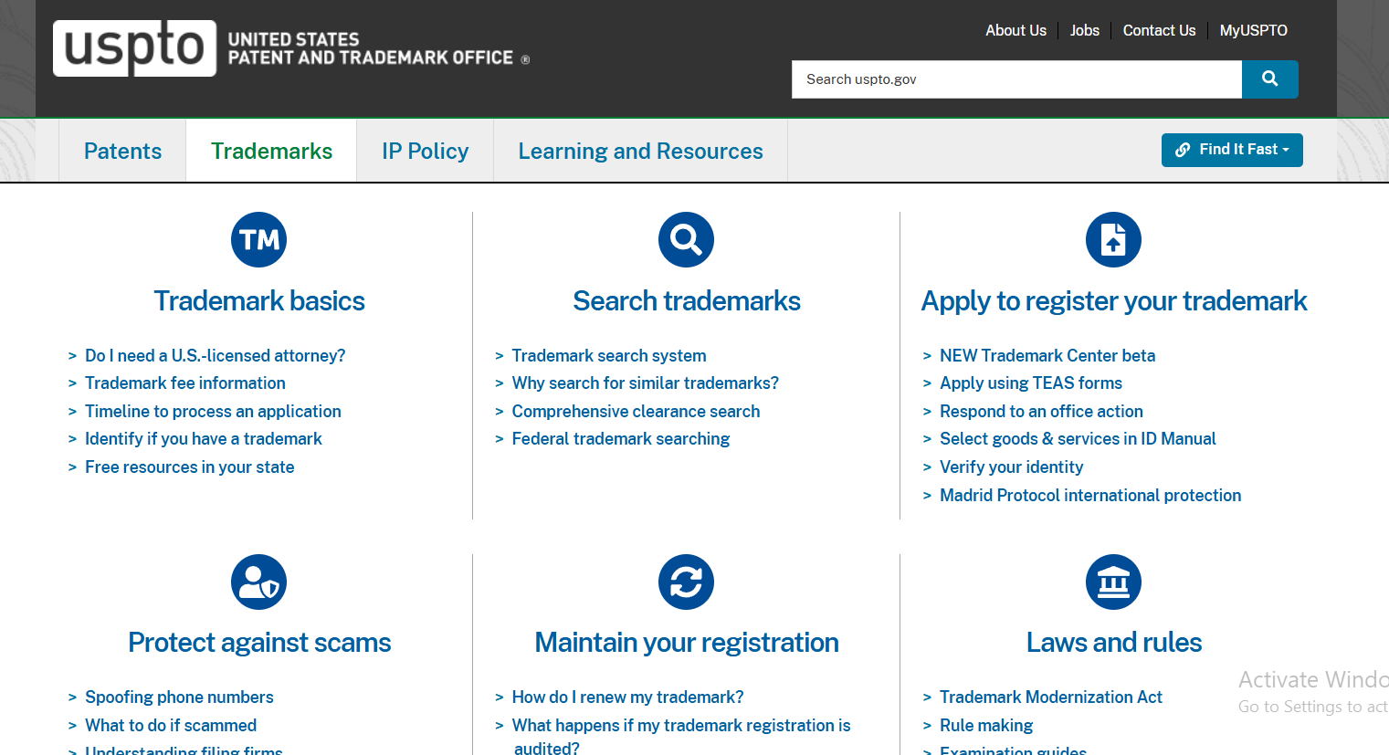The height and width of the screenshot is (755, 1389).
Task: Open What to do if scammed link
Action: (x=171, y=726)
